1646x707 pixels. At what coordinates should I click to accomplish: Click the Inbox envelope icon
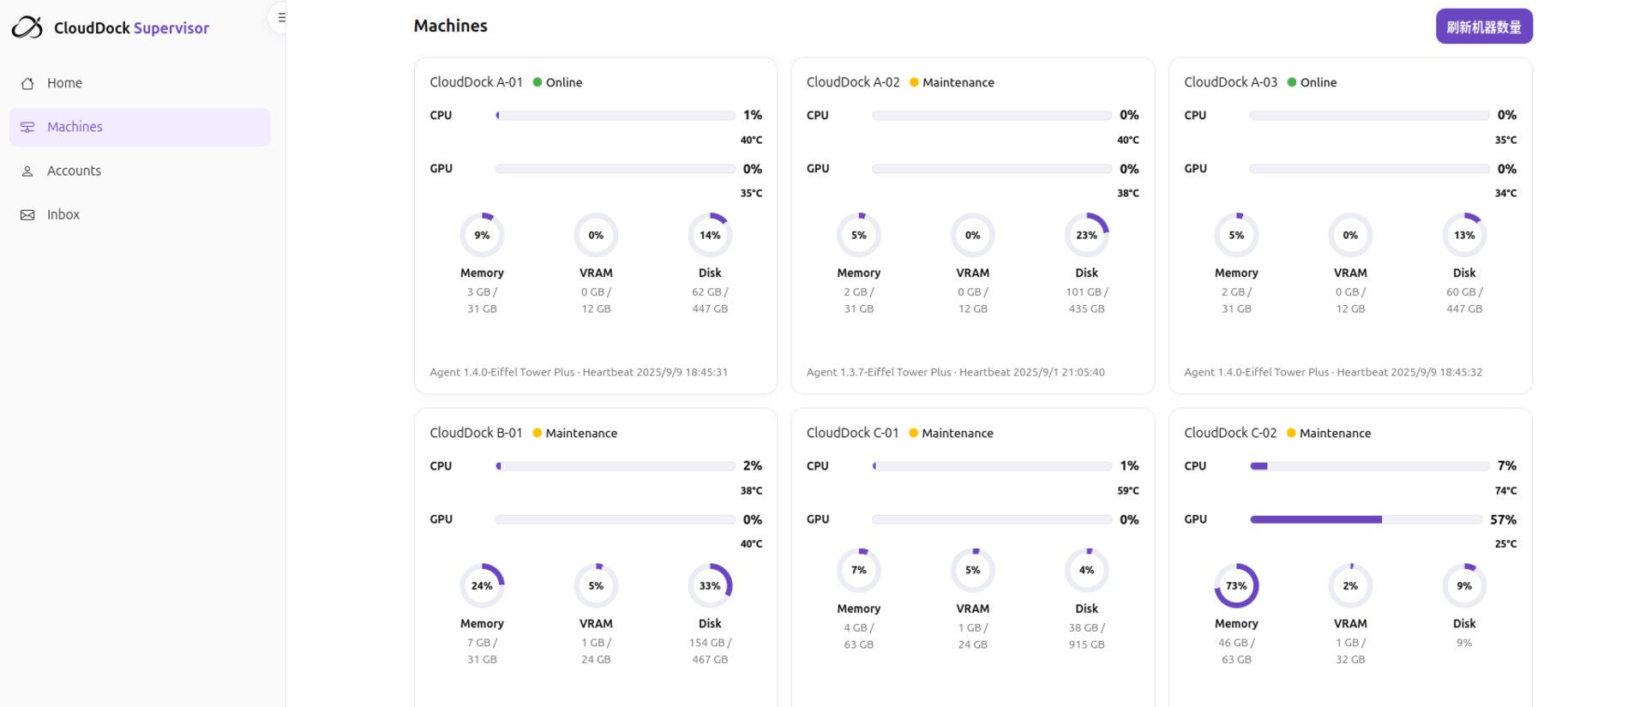coord(27,215)
